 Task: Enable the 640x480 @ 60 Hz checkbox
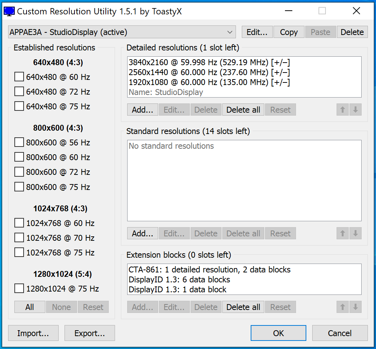point(19,77)
